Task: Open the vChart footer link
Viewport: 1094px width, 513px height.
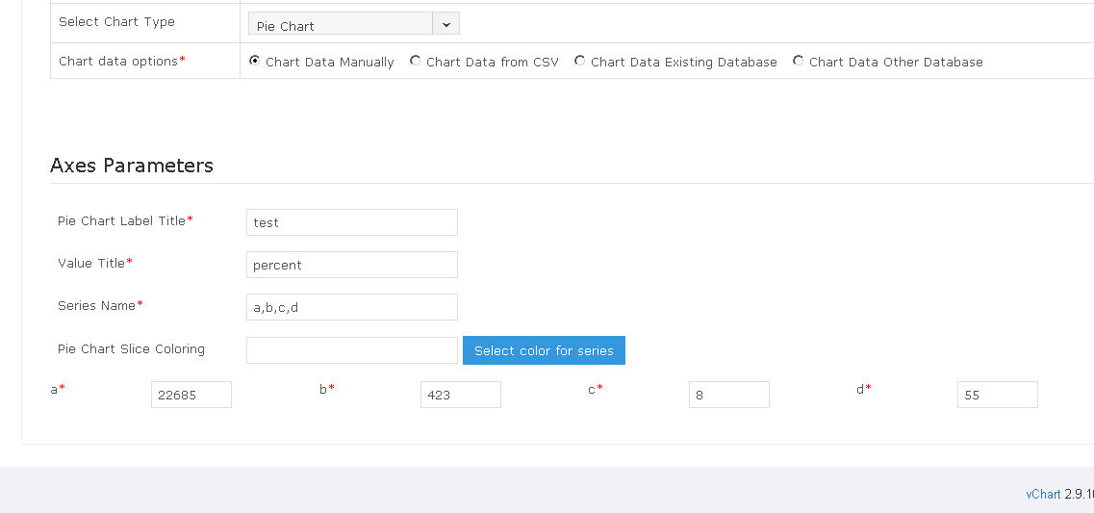Action: pos(1042,494)
